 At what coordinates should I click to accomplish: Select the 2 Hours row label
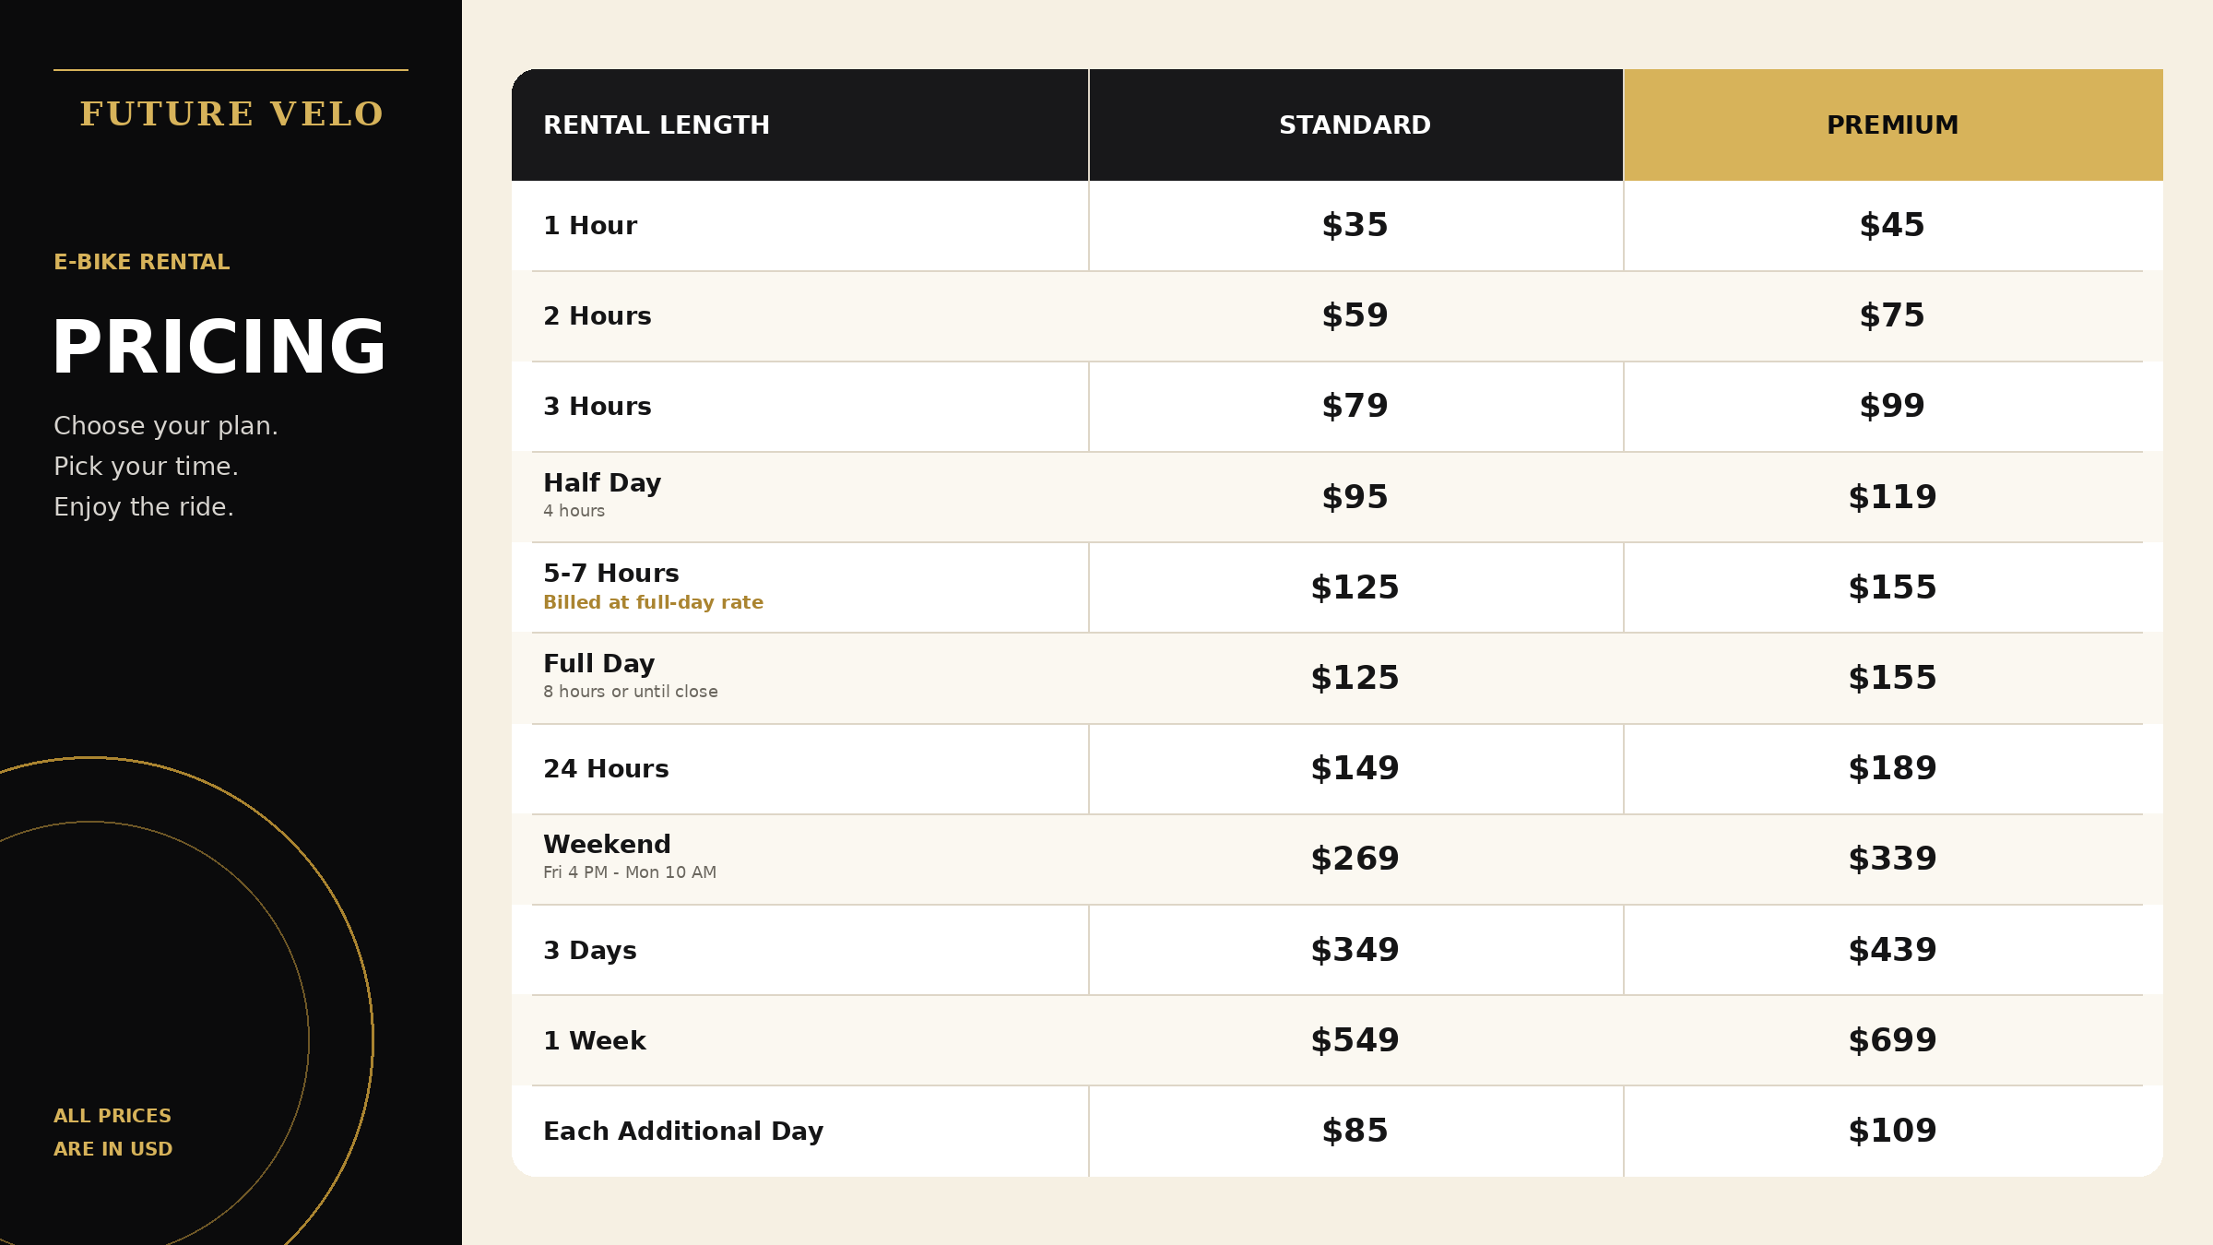pos(598,315)
